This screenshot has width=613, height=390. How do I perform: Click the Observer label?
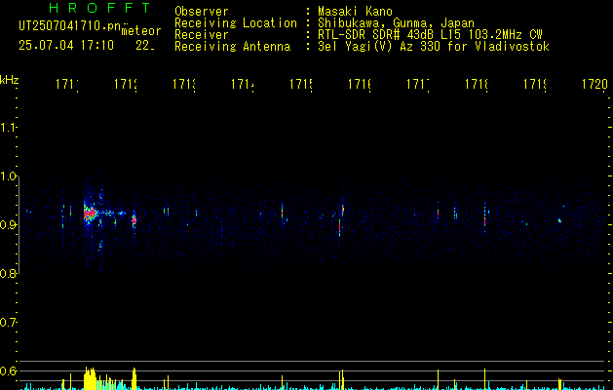pyautogui.click(x=202, y=12)
